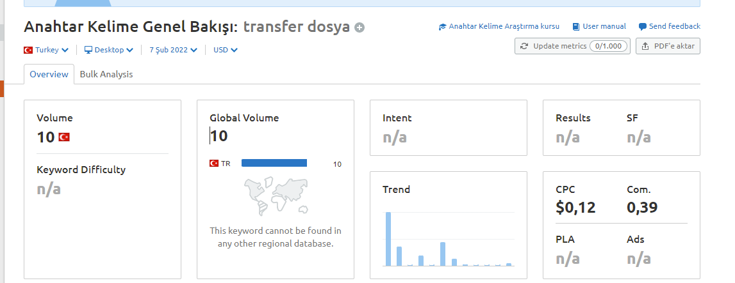Click the desktop monitor device icon

tap(88, 50)
